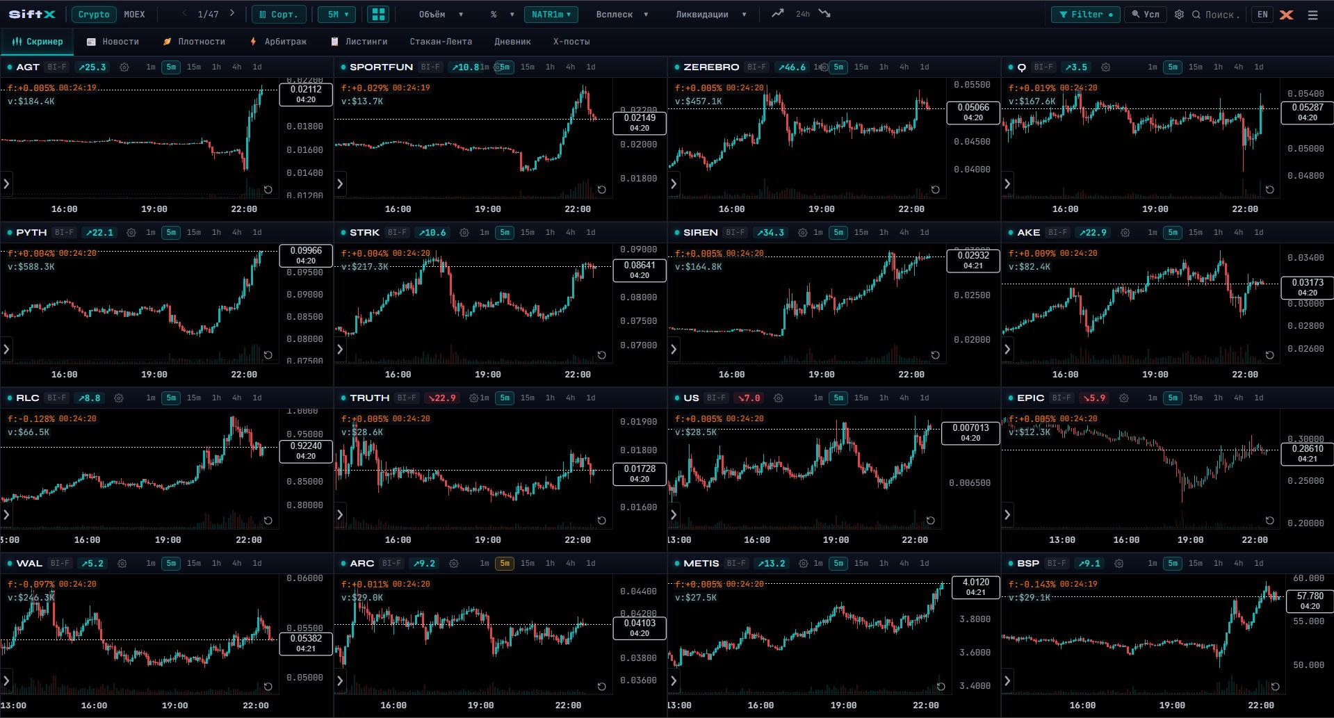
Task: Select 5m timeframe on the ARC chart
Action: [505, 564]
